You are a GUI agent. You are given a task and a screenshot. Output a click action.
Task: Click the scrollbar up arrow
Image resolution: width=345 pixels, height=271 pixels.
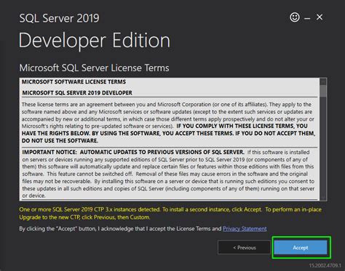click(323, 81)
